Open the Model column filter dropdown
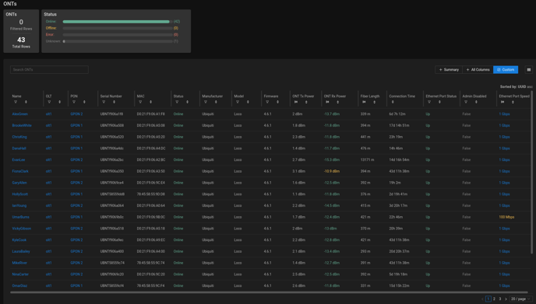Image resolution: width=536 pixels, height=304 pixels. [x=238, y=102]
